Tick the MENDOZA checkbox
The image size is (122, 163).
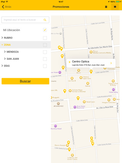45,52
